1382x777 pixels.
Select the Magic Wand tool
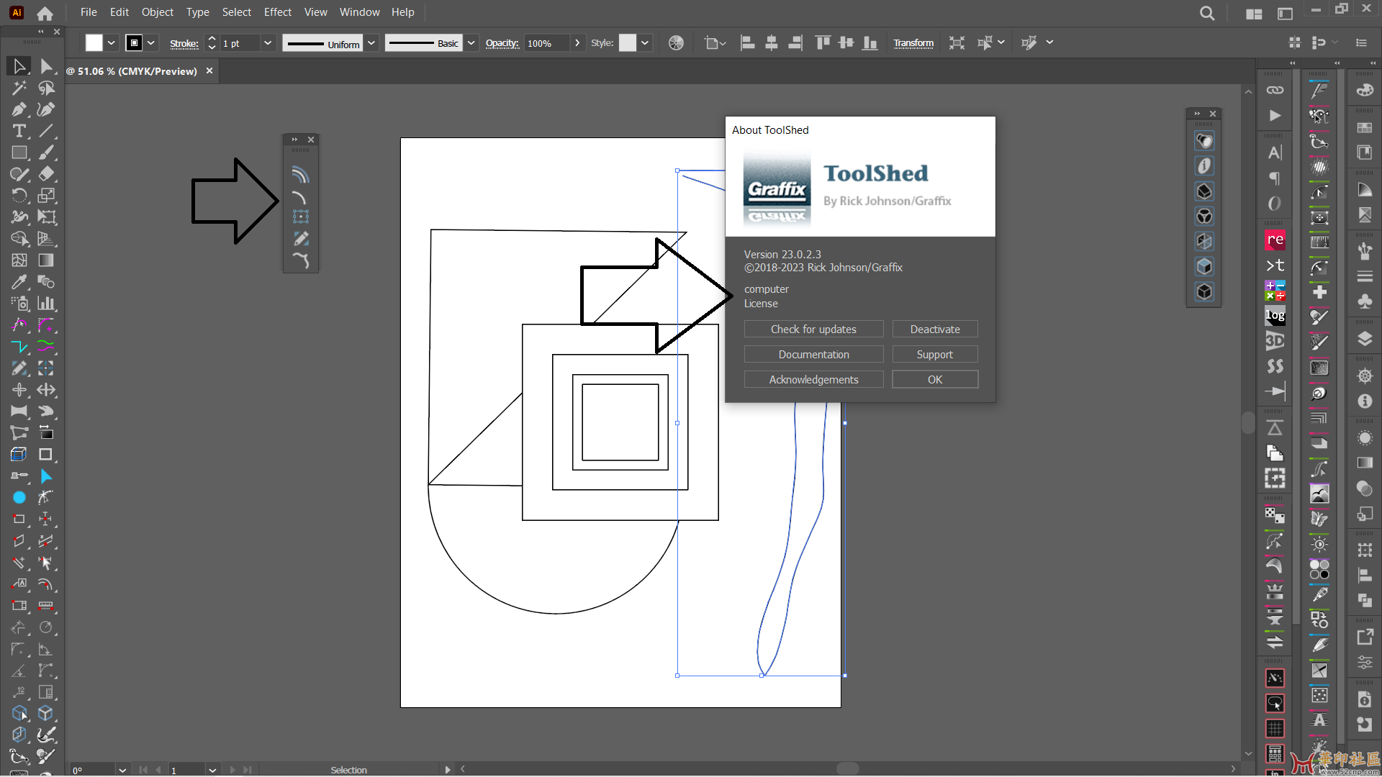[19, 88]
